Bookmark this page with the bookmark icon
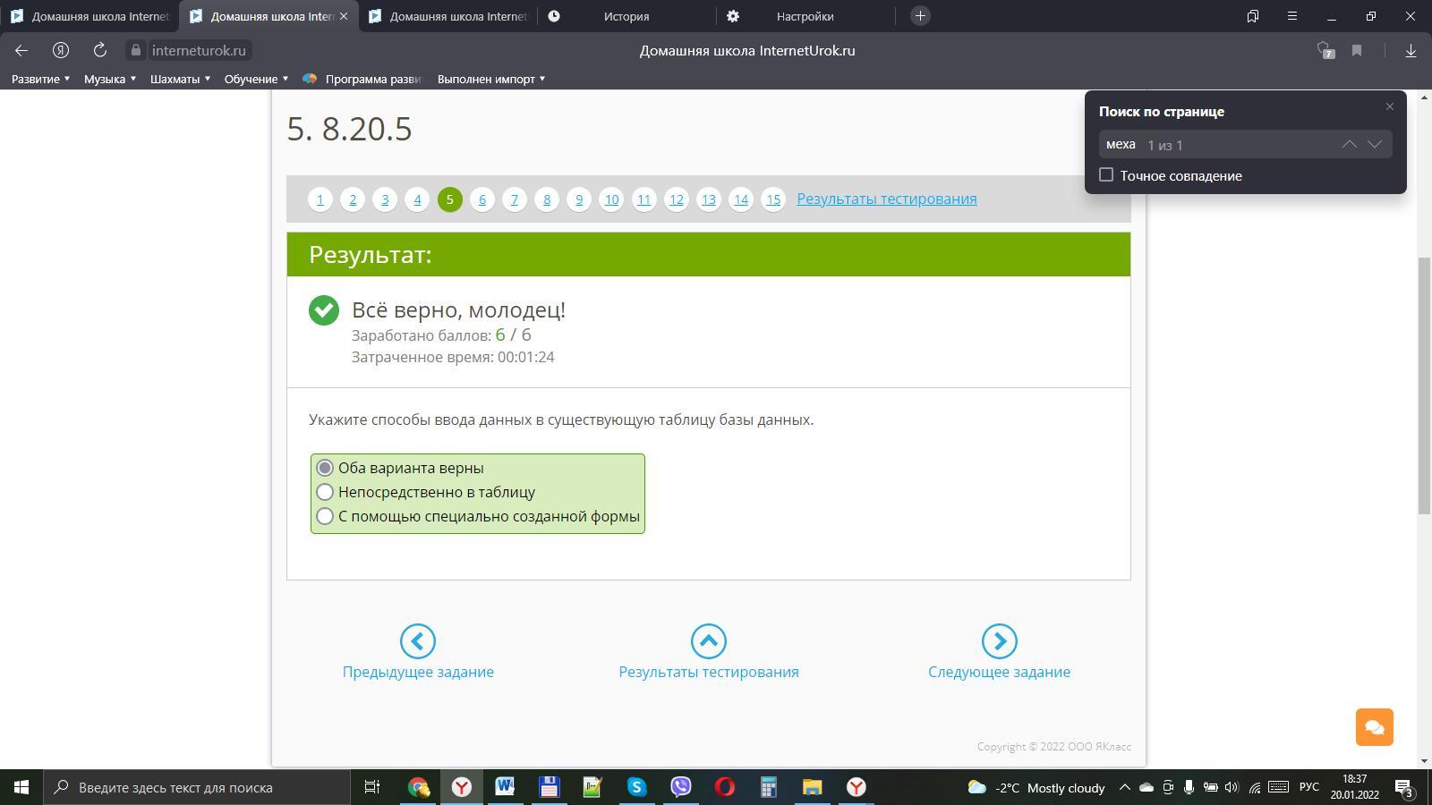 click(1357, 50)
